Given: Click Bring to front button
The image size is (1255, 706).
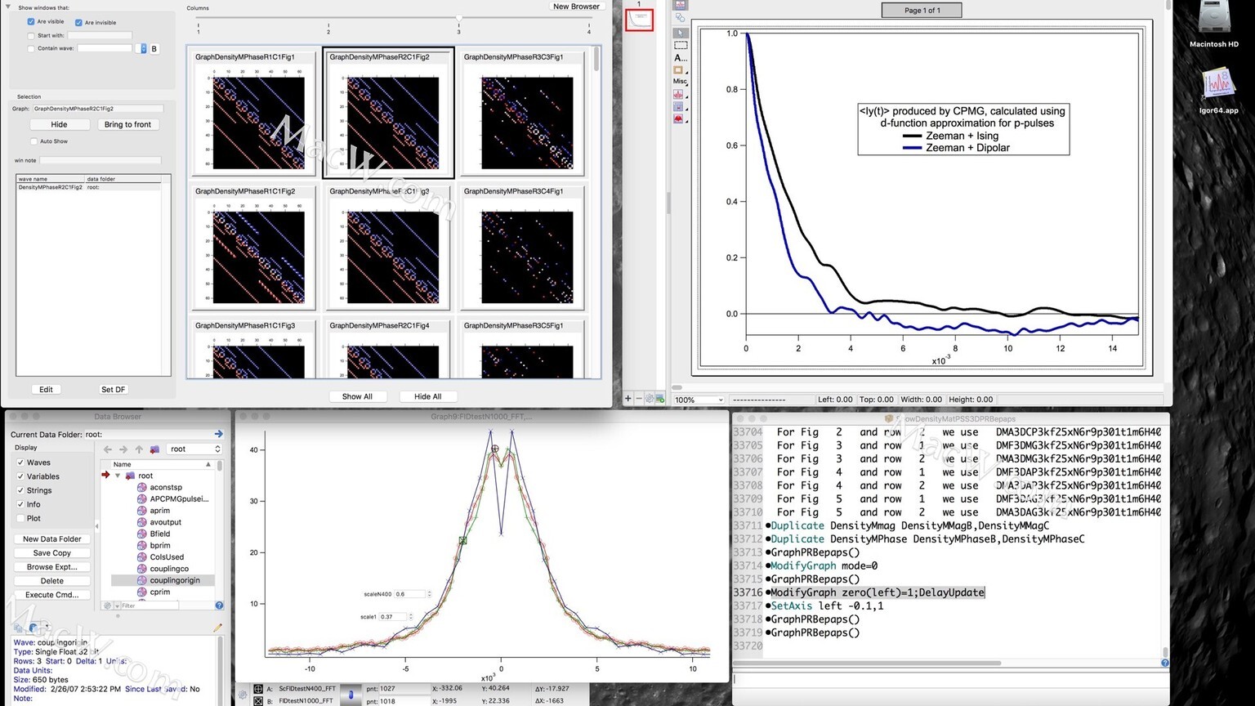Looking at the screenshot, I should click(x=127, y=124).
